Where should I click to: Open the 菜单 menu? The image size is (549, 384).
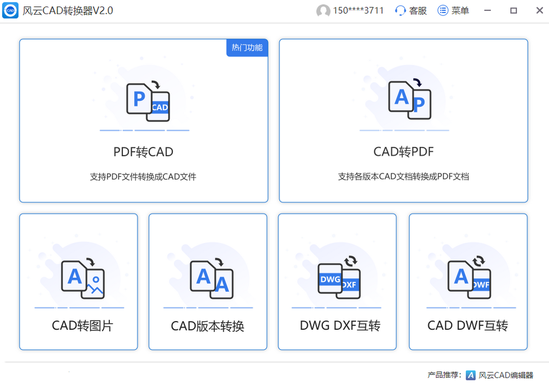pyautogui.click(x=460, y=11)
